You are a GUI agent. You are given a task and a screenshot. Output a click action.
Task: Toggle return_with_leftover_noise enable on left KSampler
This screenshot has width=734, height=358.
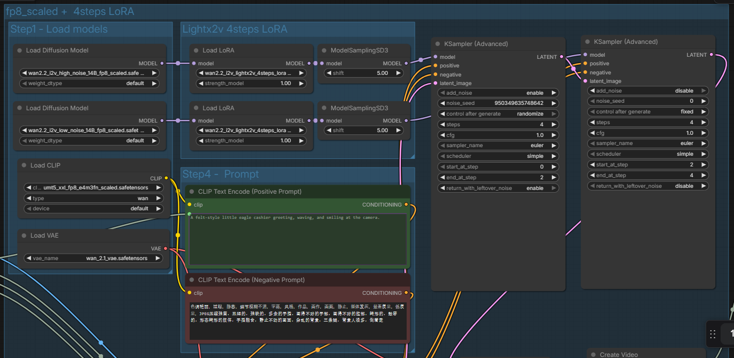coord(498,188)
